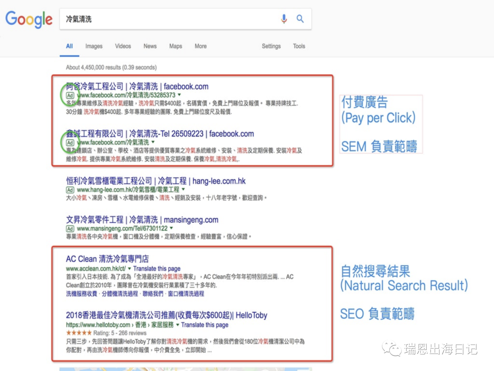This screenshot has height=371, width=494.
Task: Click the search box containing 冷氣清洗
Action: (x=185, y=19)
